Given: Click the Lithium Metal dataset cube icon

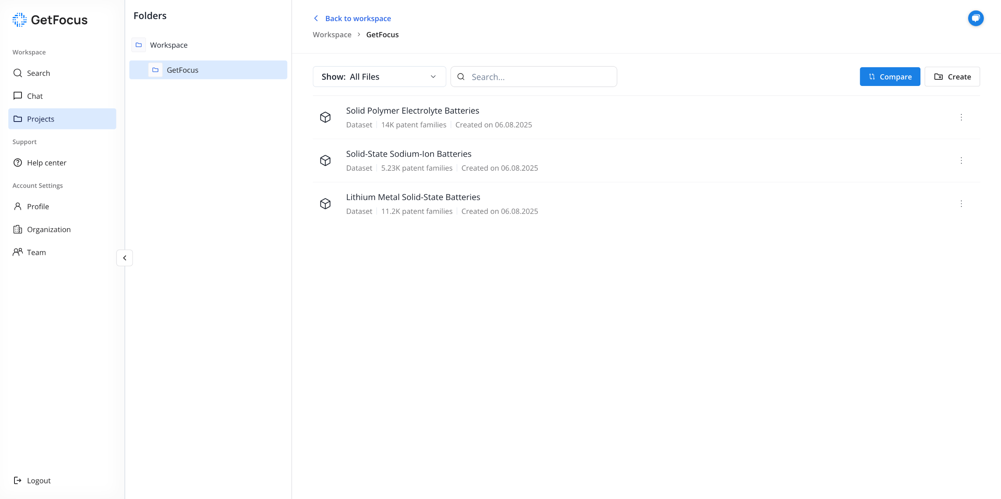Looking at the screenshot, I should point(325,204).
